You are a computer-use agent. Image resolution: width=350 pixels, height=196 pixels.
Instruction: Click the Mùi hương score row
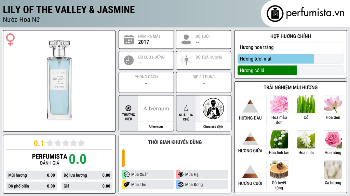(32, 175)
